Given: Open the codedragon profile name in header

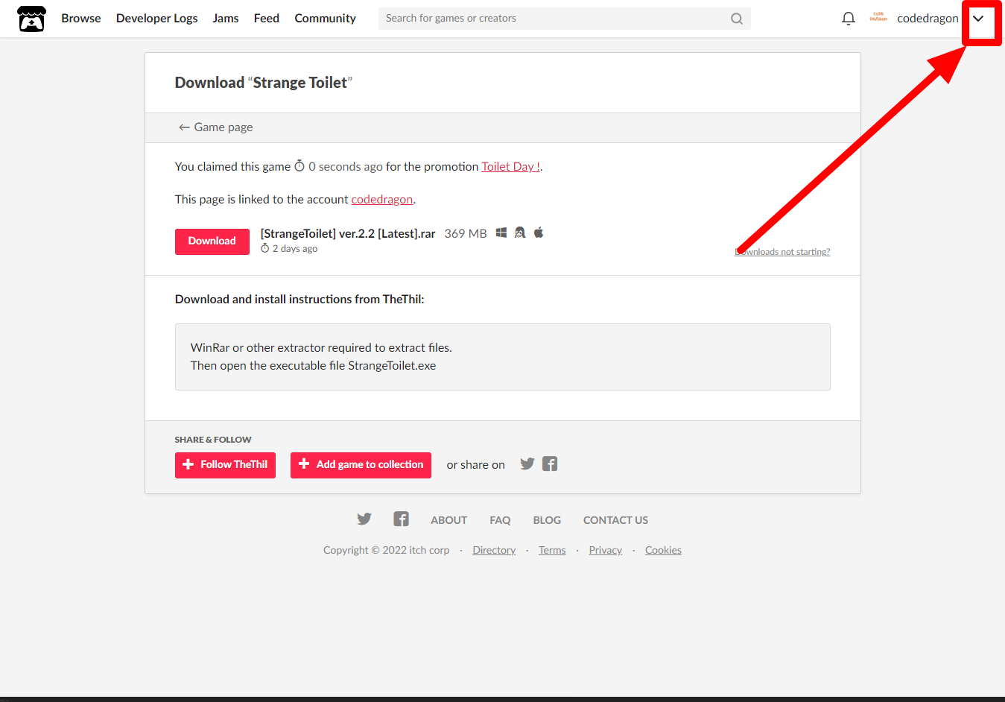Looking at the screenshot, I should (928, 19).
